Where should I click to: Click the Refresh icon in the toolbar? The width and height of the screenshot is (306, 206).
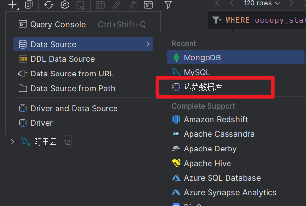[48, 5]
